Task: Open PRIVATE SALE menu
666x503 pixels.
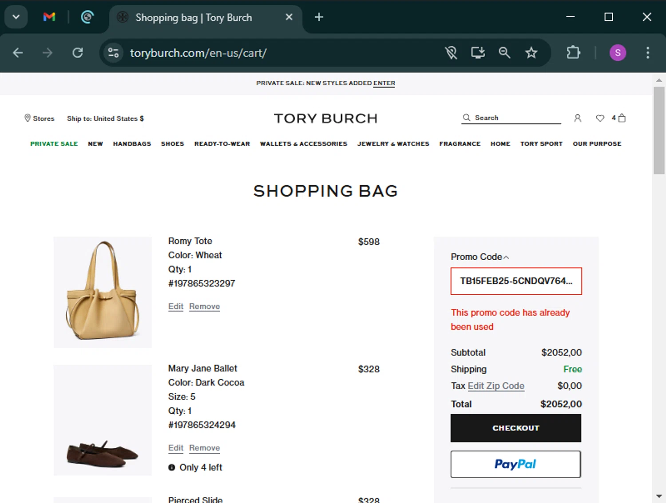Action: pos(54,144)
